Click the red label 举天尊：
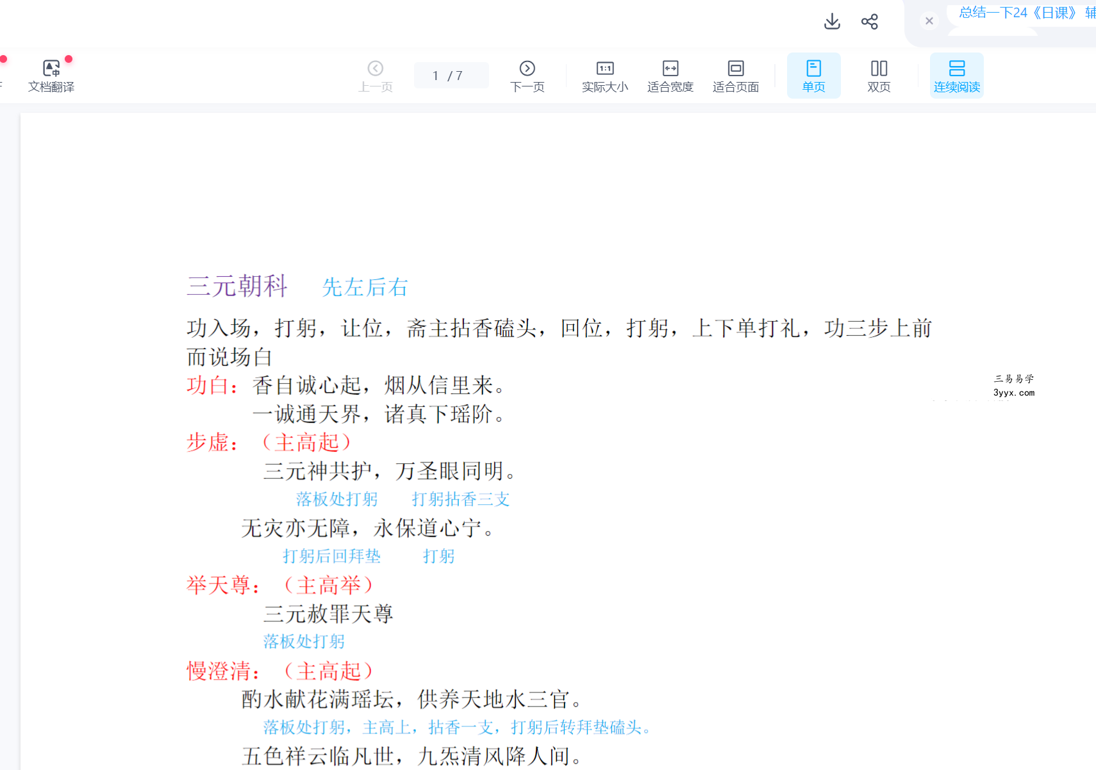The height and width of the screenshot is (770, 1096). (224, 586)
